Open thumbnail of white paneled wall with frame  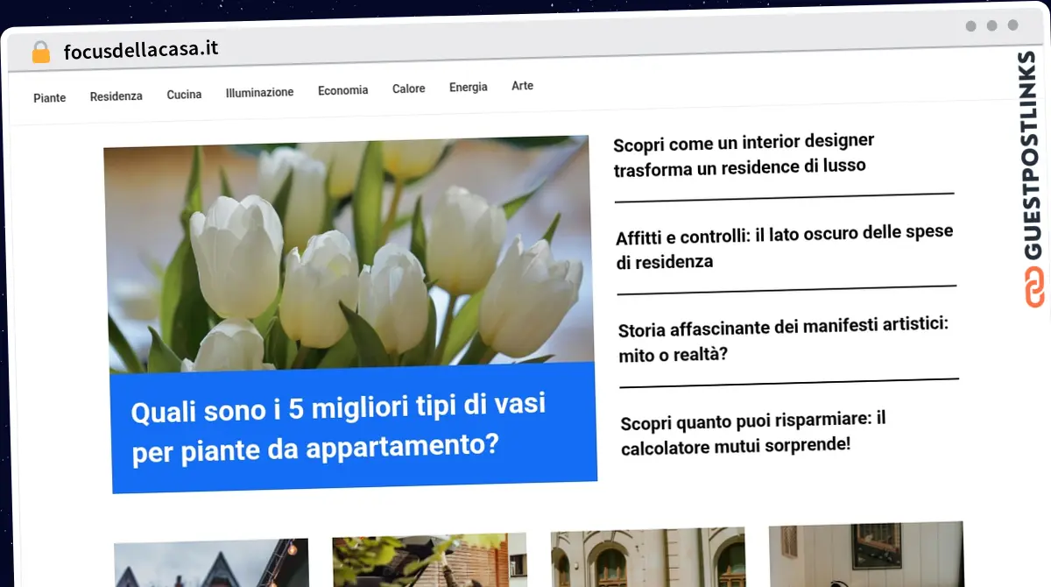tap(866, 554)
